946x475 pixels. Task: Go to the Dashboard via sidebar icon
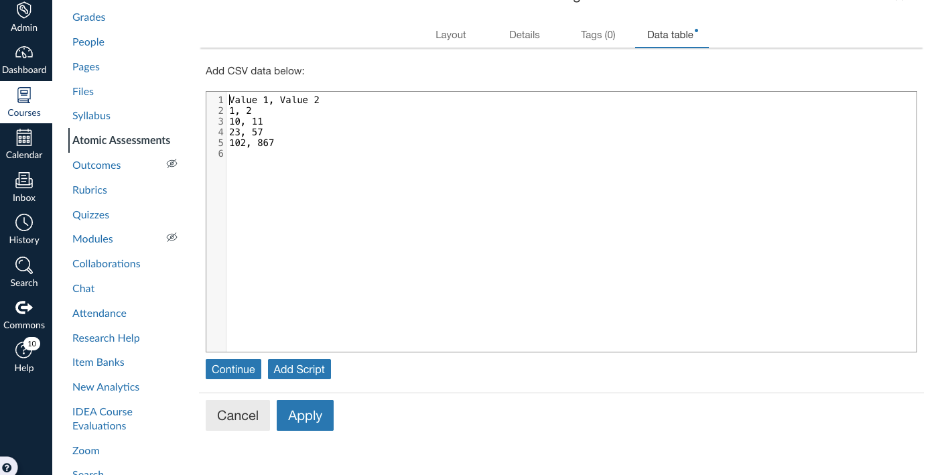[x=24, y=60]
